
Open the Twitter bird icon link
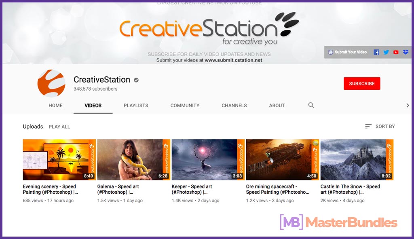[x=386, y=52]
